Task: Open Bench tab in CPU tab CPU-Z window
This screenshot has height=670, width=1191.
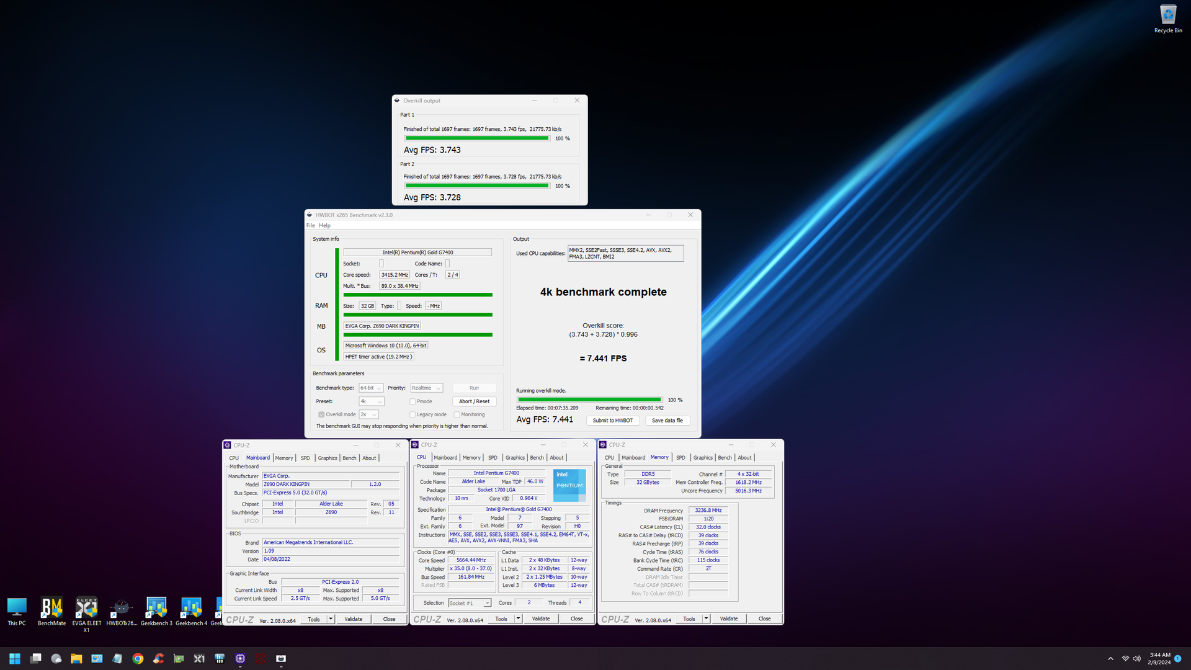Action: tap(537, 457)
